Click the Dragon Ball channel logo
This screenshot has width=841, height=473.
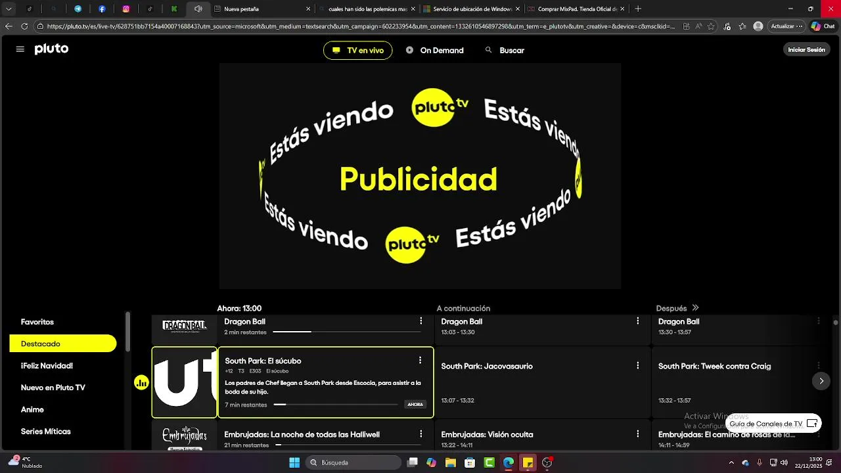185,326
